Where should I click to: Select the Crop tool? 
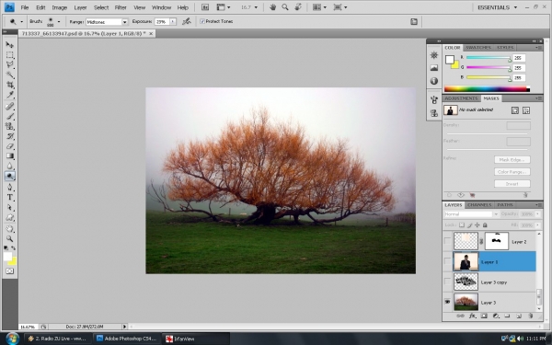(x=9, y=85)
